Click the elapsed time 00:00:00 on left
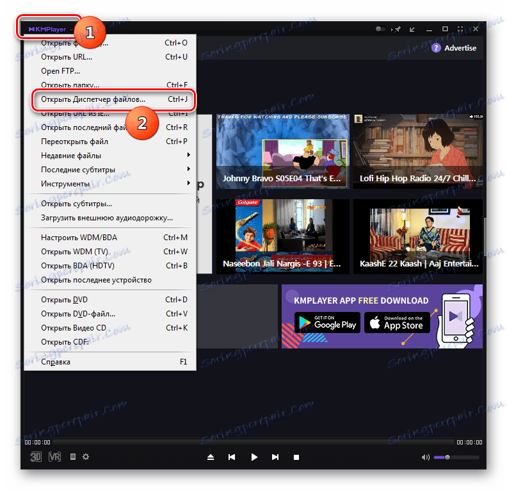Image resolution: width=507 pixels, height=490 pixels. [38, 442]
